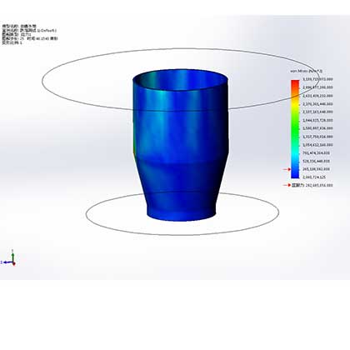Select the minimum value ending in 724.125

pos(313,177)
